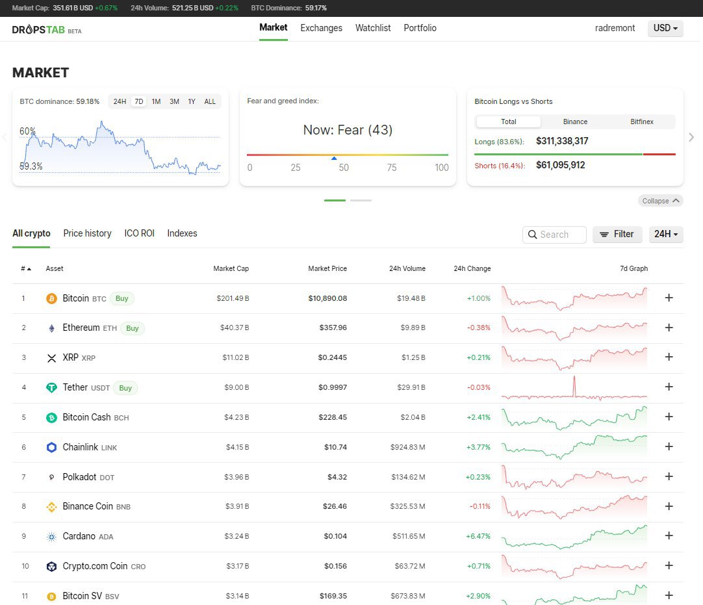The width and height of the screenshot is (703, 605).
Task: Set BTC dominance chart to 1M
Action: (156, 102)
